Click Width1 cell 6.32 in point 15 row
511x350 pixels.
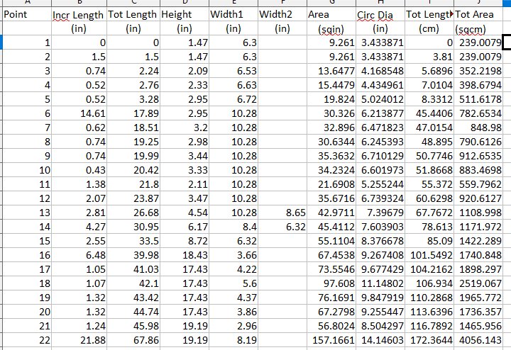click(x=233, y=241)
